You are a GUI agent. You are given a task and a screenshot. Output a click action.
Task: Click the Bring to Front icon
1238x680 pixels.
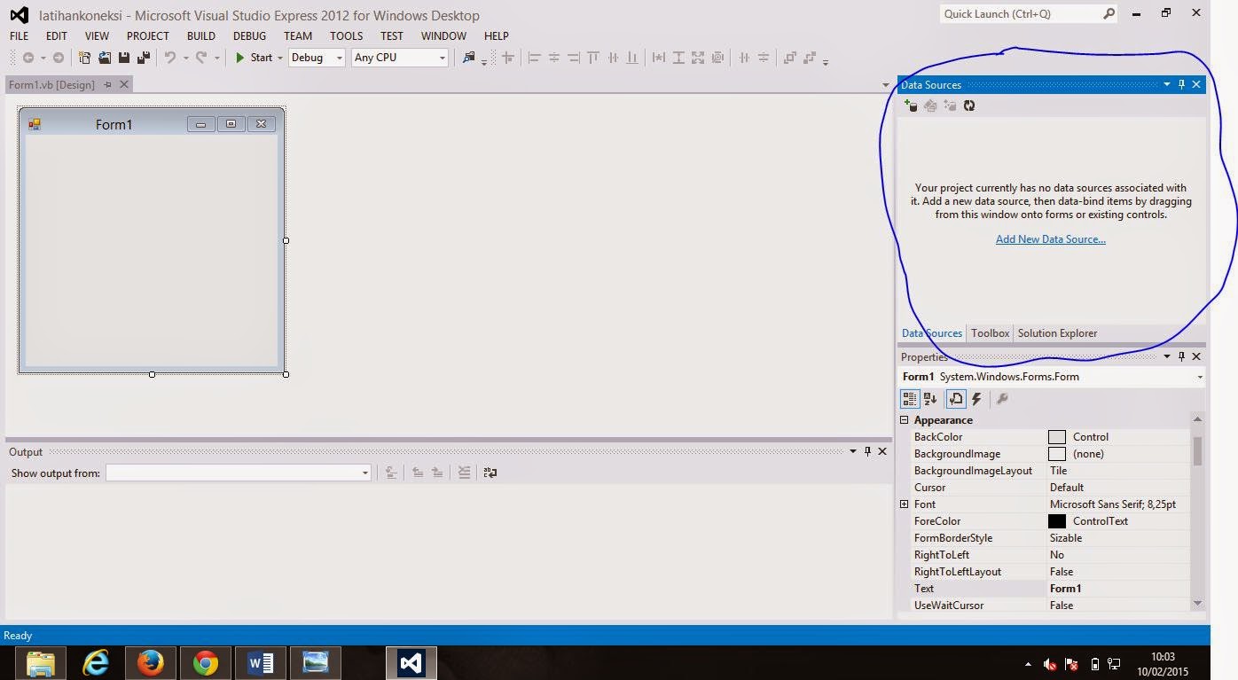click(x=790, y=58)
